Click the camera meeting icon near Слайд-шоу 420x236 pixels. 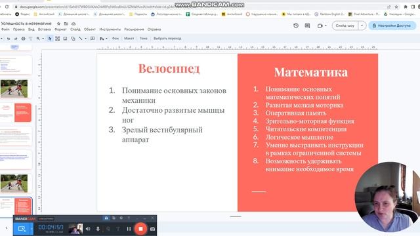pos(320,26)
